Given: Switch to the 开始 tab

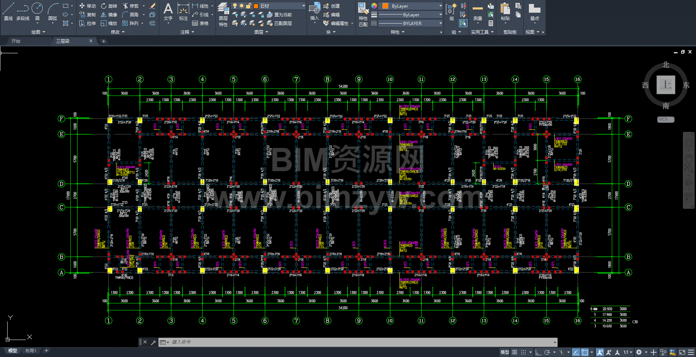Looking at the screenshot, I should point(16,41).
